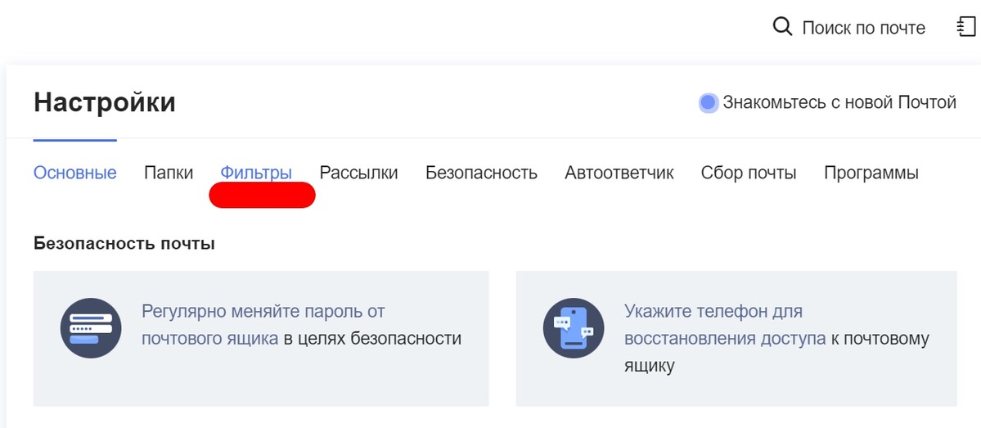This screenshot has width=981, height=428.
Task: Click the magnifying glass search icon
Action: [x=783, y=27]
